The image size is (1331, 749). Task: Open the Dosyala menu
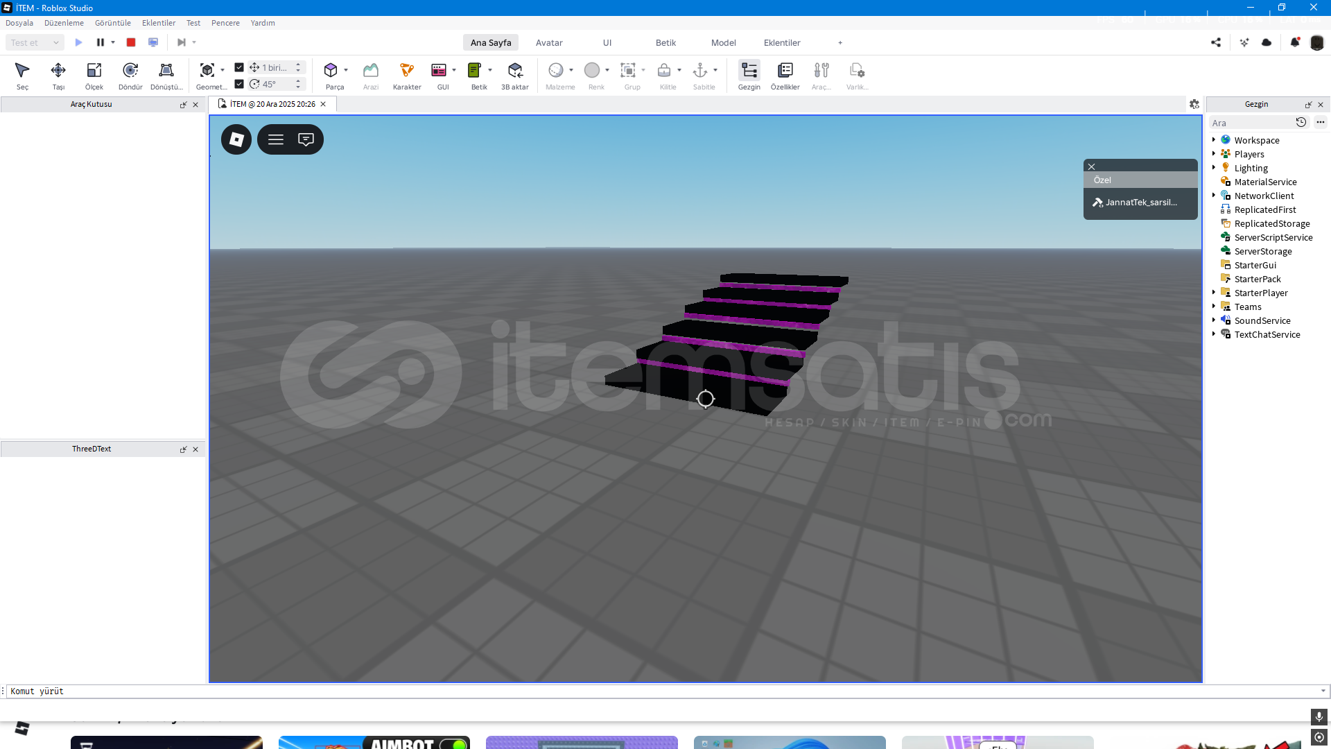pos(19,23)
